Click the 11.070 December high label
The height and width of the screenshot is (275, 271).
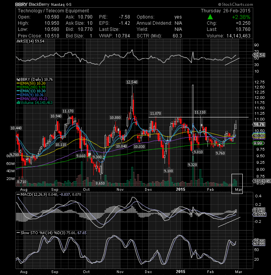point(156,114)
